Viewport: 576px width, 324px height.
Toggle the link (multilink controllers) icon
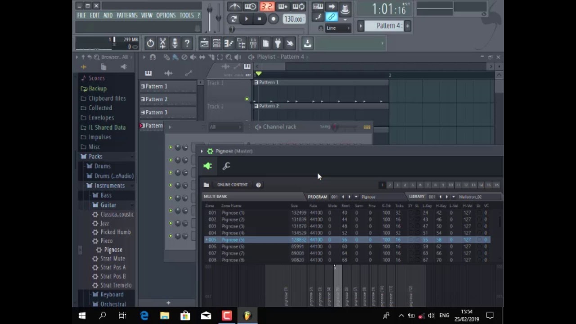point(332,17)
